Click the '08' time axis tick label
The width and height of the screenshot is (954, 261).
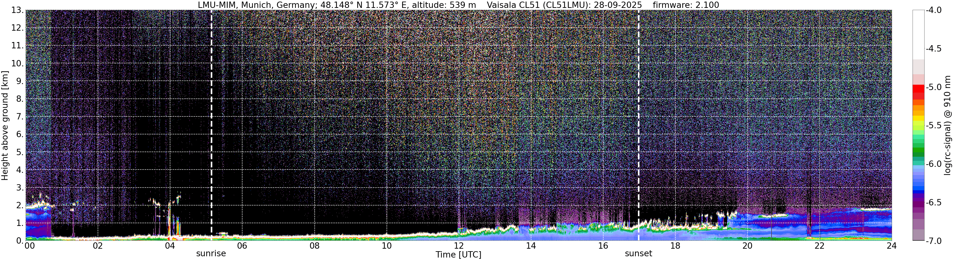pyautogui.click(x=315, y=246)
